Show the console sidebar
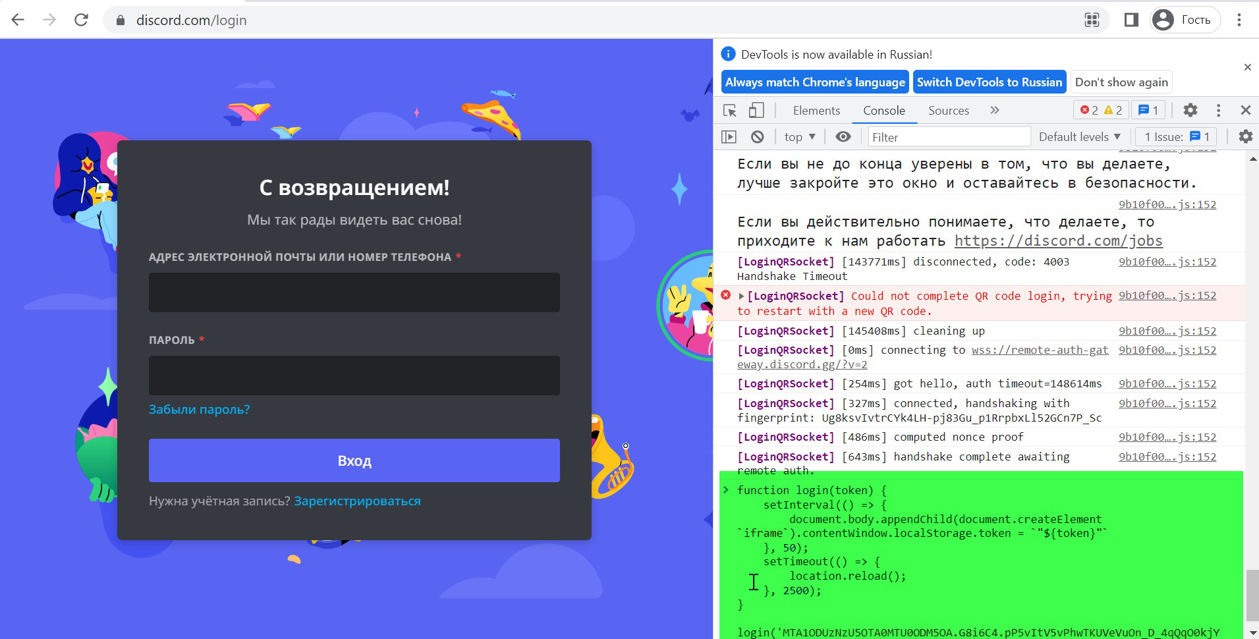Image resolution: width=1259 pixels, height=639 pixels. click(x=729, y=137)
